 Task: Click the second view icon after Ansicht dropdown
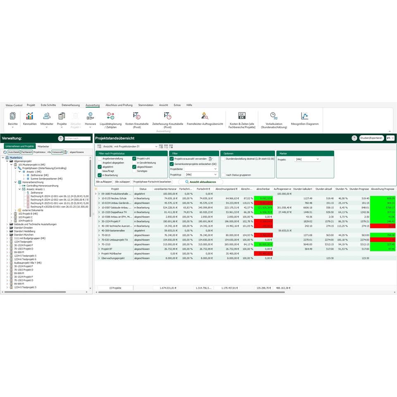click(166, 146)
